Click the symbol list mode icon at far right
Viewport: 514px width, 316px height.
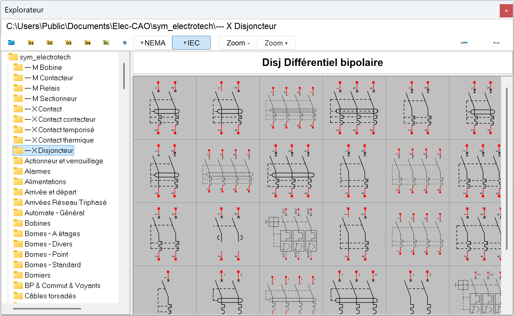(496, 43)
